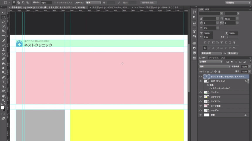
Task: Select the Blur tool
Action: 3,68
